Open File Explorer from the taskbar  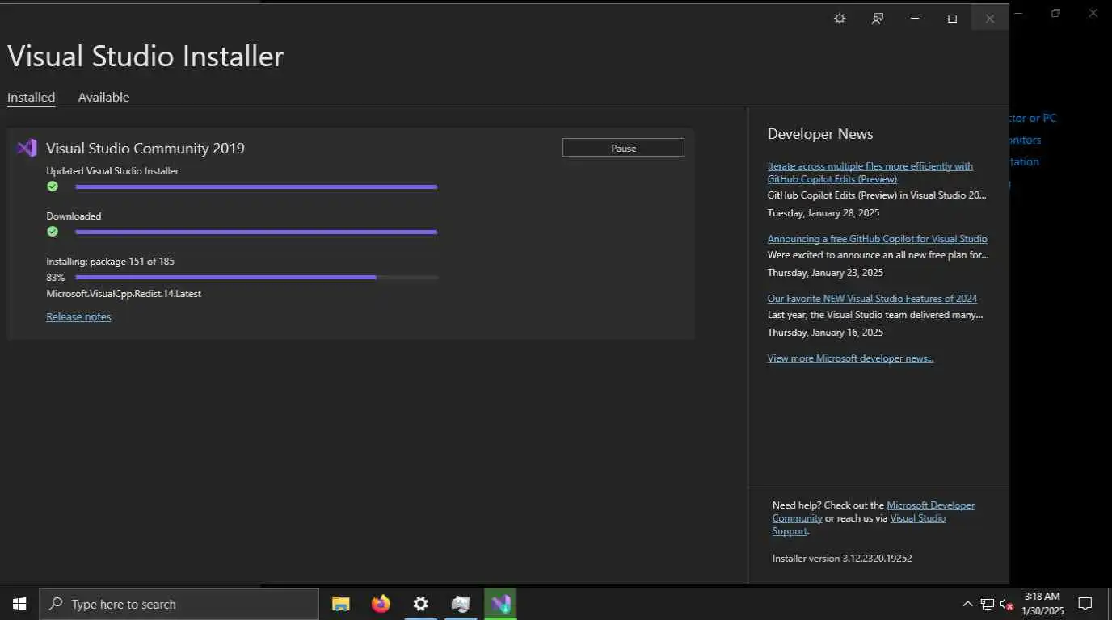coord(341,604)
